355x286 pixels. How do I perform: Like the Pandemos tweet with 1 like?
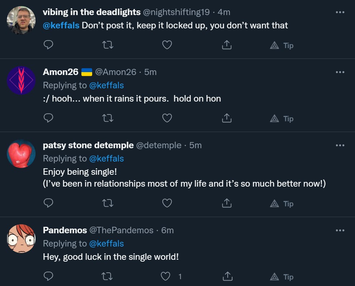[x=166, y=277]
